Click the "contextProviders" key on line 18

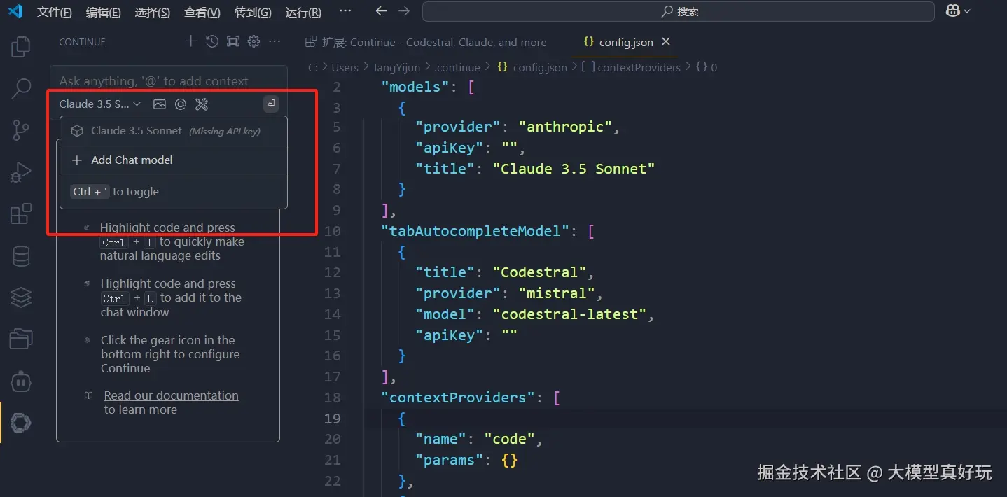tap(458, 398)
